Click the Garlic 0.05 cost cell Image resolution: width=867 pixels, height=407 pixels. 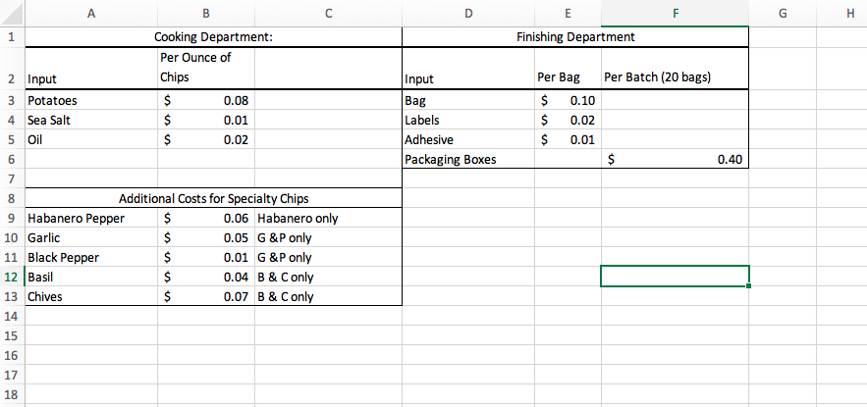pos(205,237)
